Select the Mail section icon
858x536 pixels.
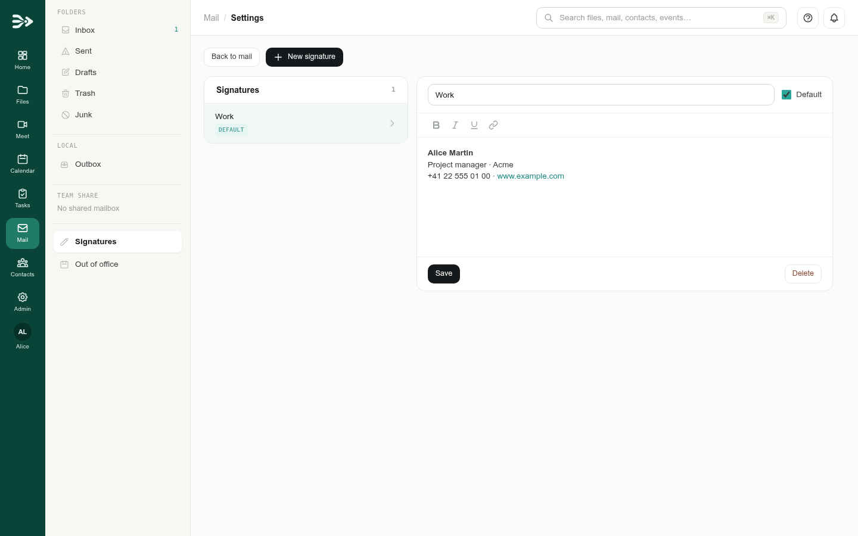tap(23, 233)
